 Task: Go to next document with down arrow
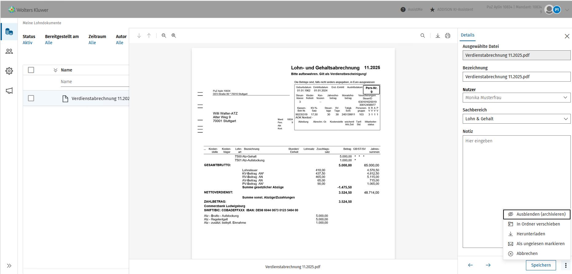(x=139, y=36)
